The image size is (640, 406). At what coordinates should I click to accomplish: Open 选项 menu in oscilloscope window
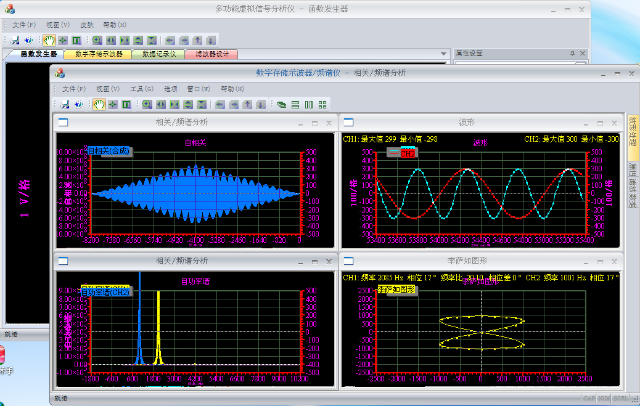tap(171, 89)
